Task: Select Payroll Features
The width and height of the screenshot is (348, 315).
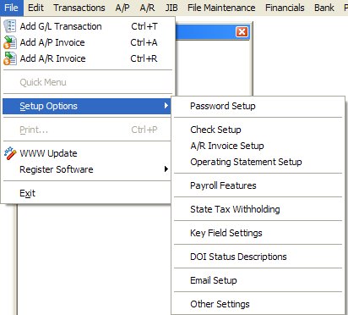Action: click(x=258, y=185)
